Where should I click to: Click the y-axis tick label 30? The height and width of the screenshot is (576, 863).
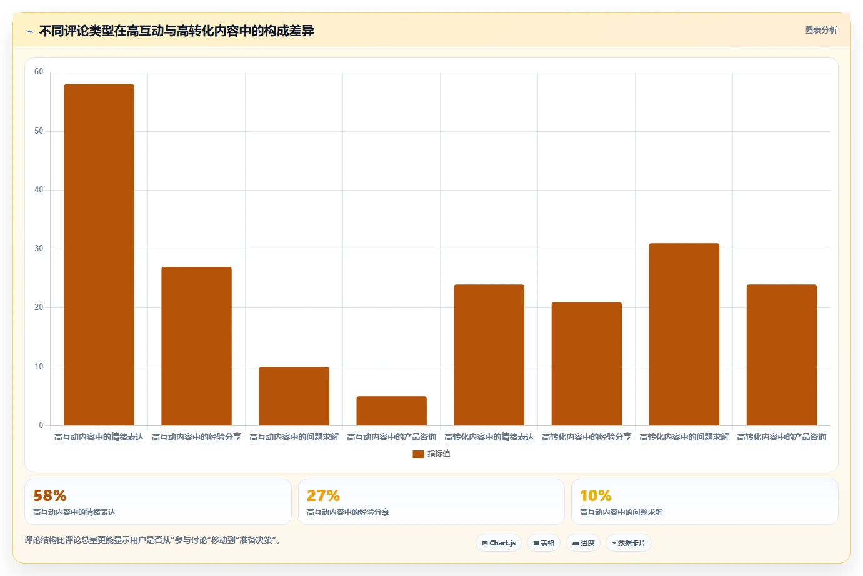[x=39, y=249]
